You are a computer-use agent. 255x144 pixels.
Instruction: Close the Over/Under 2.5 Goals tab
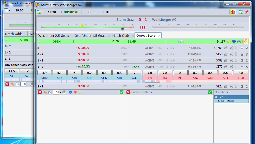click(x=72, y=36)
